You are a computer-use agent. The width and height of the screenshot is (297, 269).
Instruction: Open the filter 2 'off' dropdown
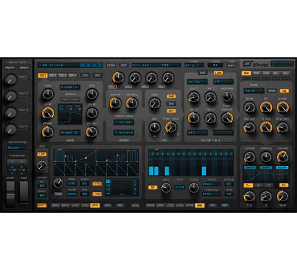(198, 133)
